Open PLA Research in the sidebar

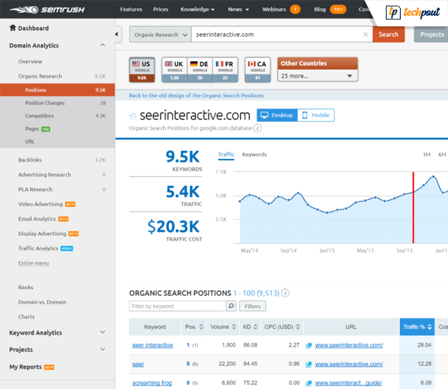pyautogui.click(x=35, y=189)
